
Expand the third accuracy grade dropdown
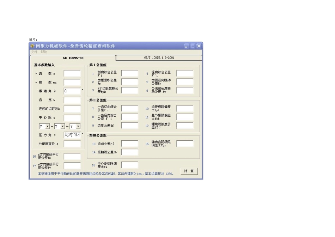point(78,127)
